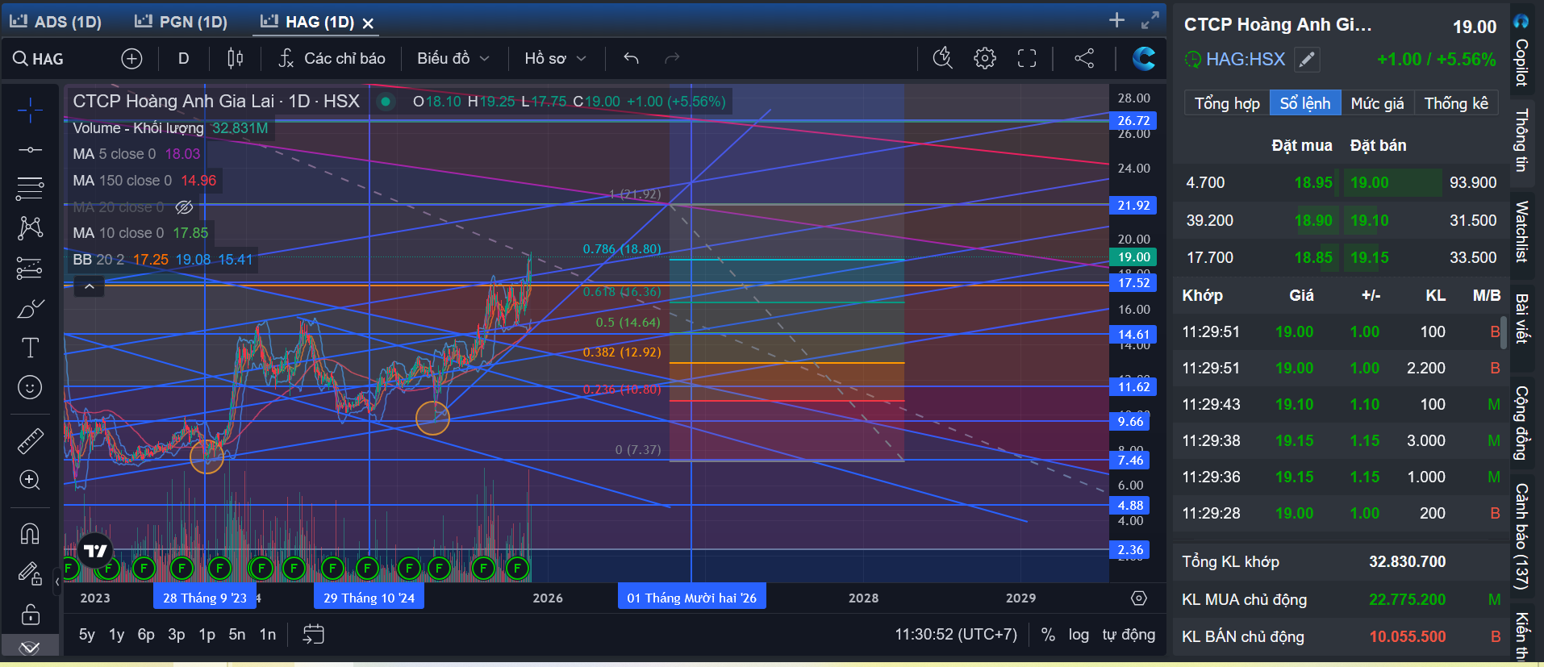Click the 26.72 price axis label
1544x667 pixels.
pyautogui.click(x=1133, y=121)
